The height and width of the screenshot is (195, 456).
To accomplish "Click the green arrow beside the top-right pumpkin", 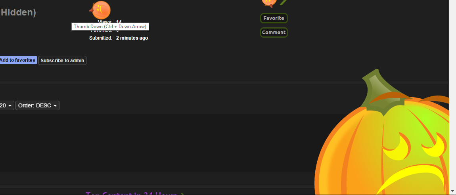I will (x=283, y=2).
